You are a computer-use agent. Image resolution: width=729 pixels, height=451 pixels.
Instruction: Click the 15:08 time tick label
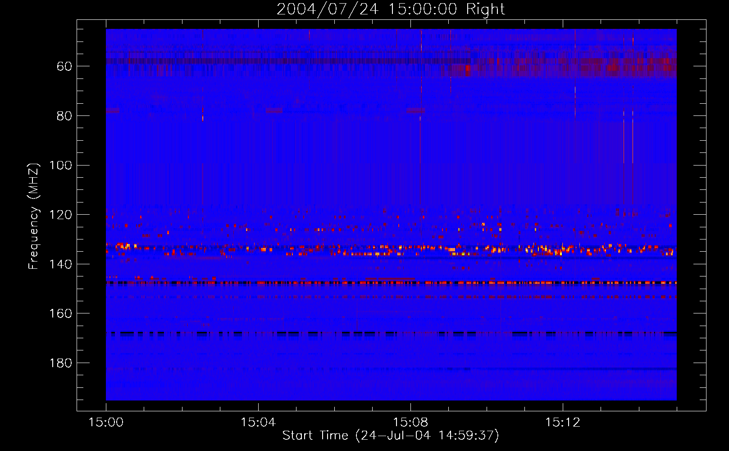(410, 423)
